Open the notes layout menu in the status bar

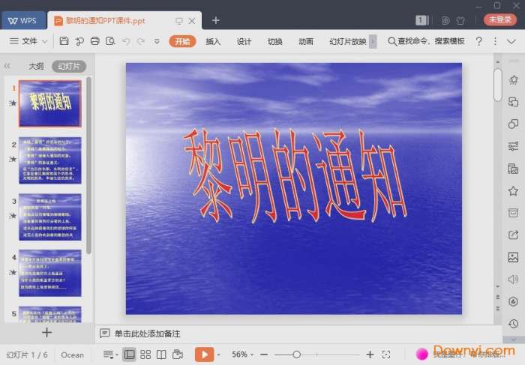(110, 355)
